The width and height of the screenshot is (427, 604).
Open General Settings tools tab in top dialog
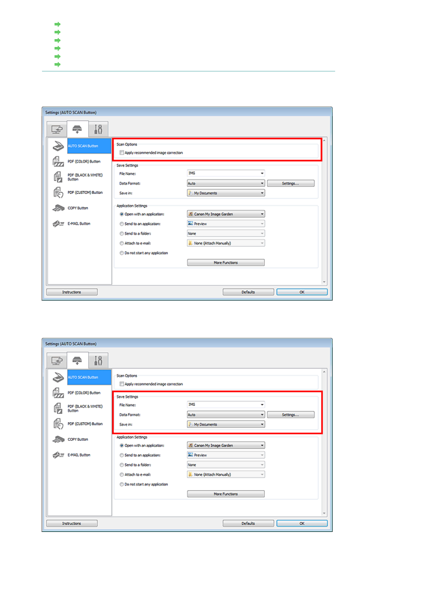pos(98,129)
